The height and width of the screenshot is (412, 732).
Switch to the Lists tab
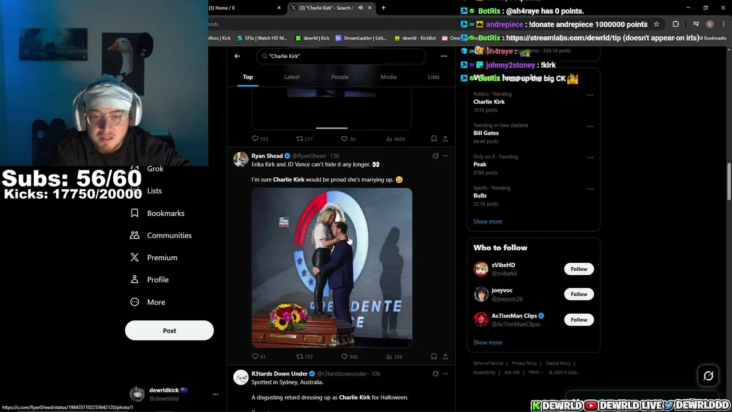[433, 77]
